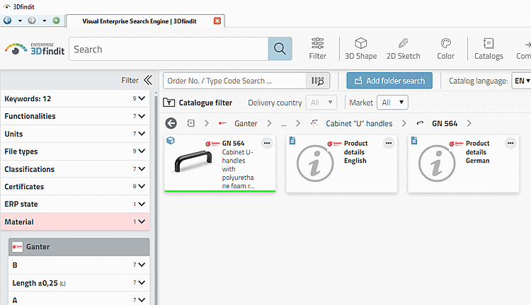
Task: Expand the B parameter filter
Action: (x=79, y=265)
